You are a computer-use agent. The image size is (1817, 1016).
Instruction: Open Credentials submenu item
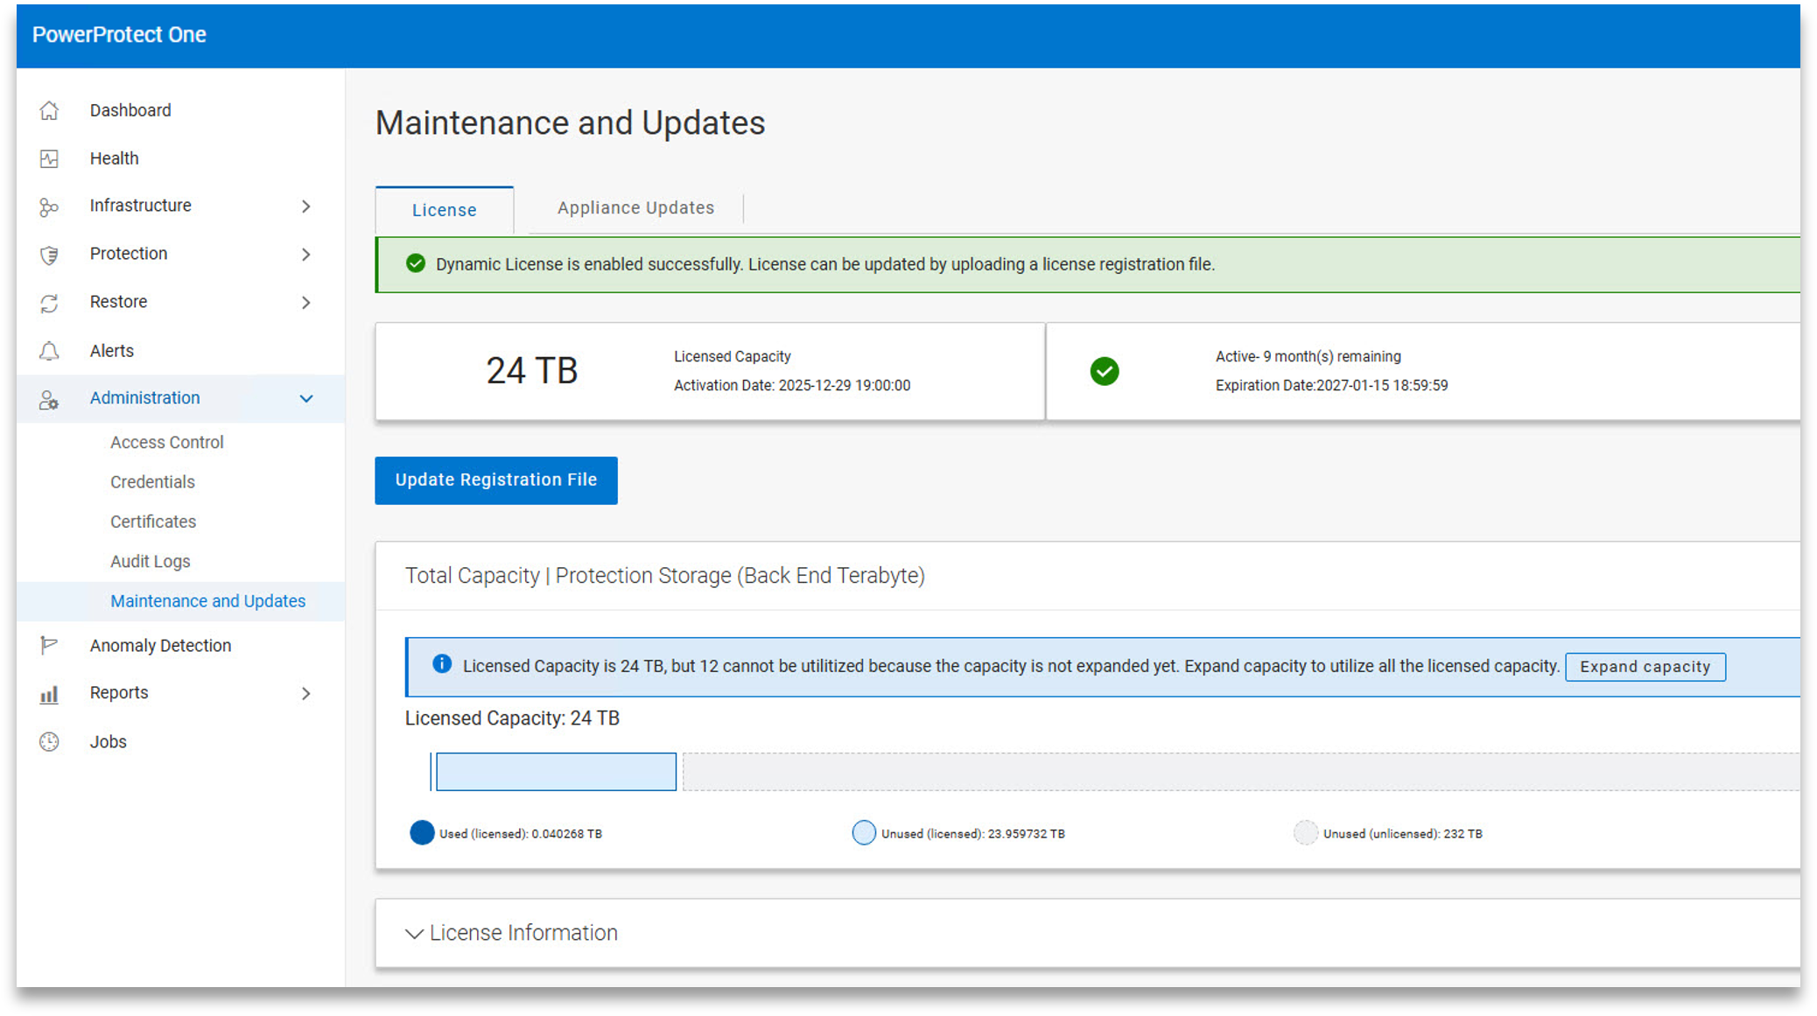pyautogui.click(x=152, y=482)
